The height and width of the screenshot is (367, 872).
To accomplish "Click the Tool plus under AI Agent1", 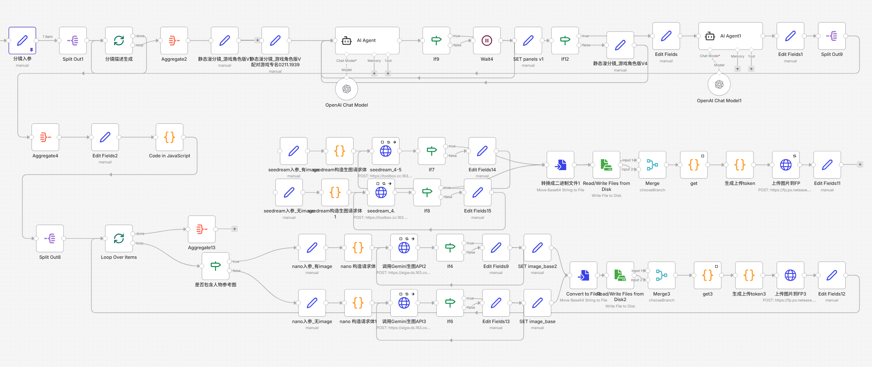I will point(751,69).
